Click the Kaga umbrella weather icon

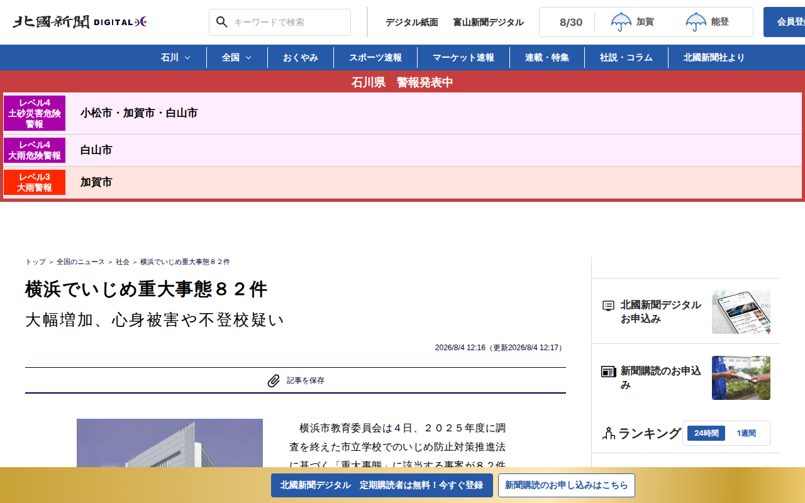pos(621,22)
